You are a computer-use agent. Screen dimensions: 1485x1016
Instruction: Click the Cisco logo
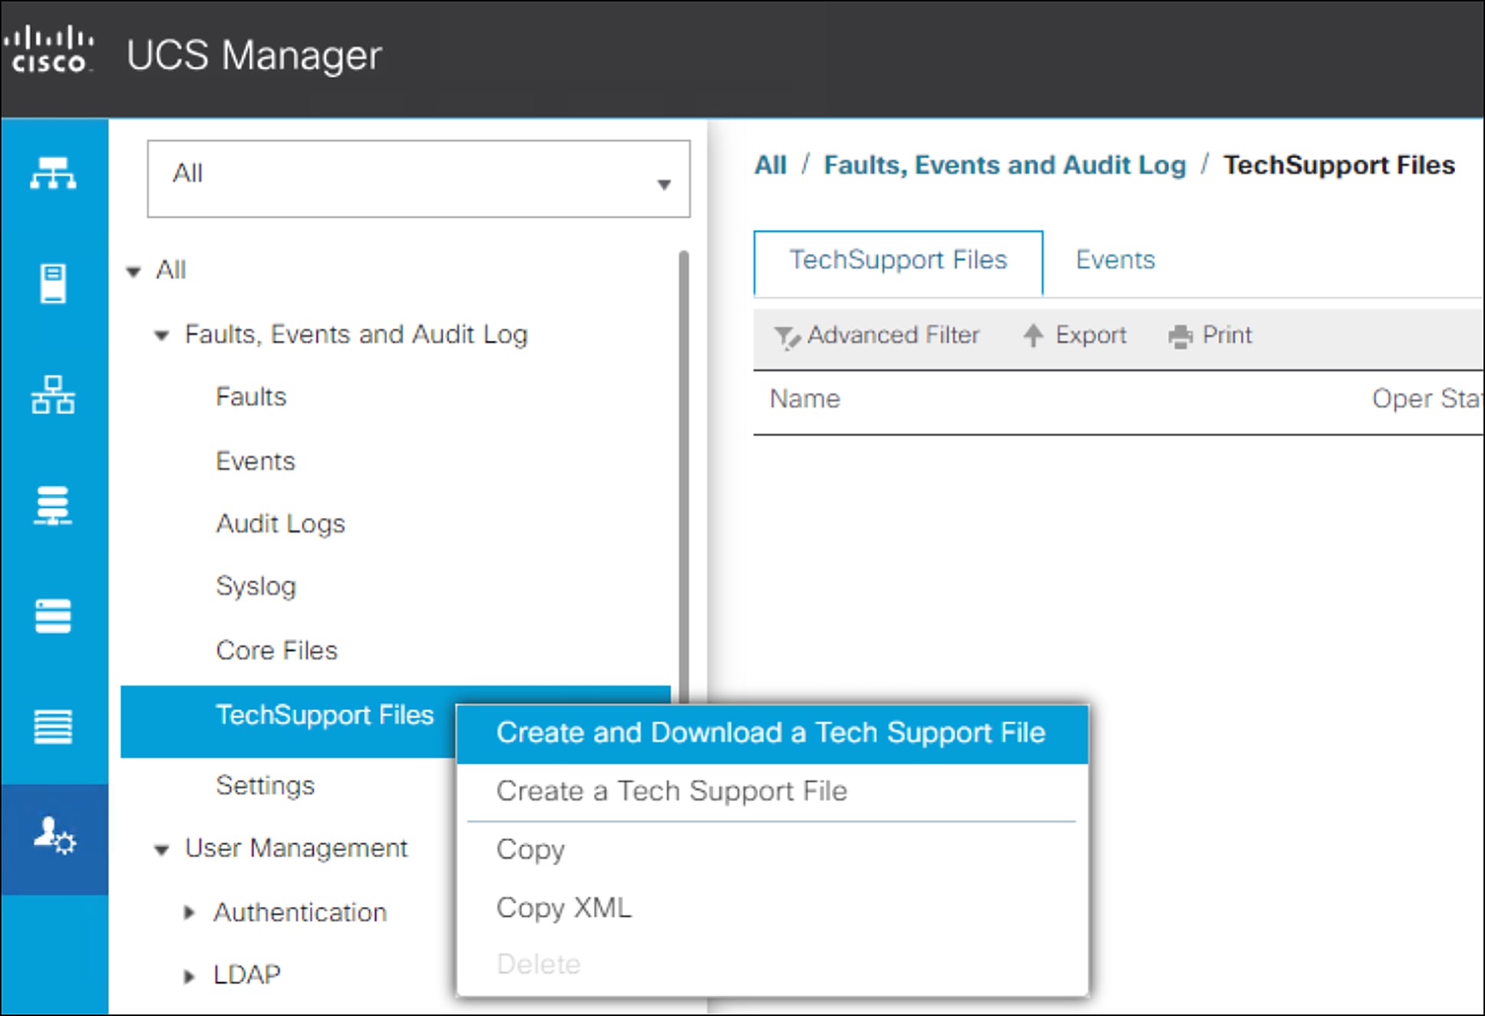coord(51,50)
